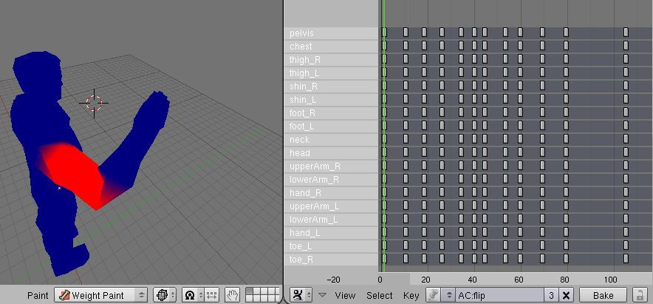Select the lowerArm_L channel
653x304 pixels.
[x=331, y=220]
